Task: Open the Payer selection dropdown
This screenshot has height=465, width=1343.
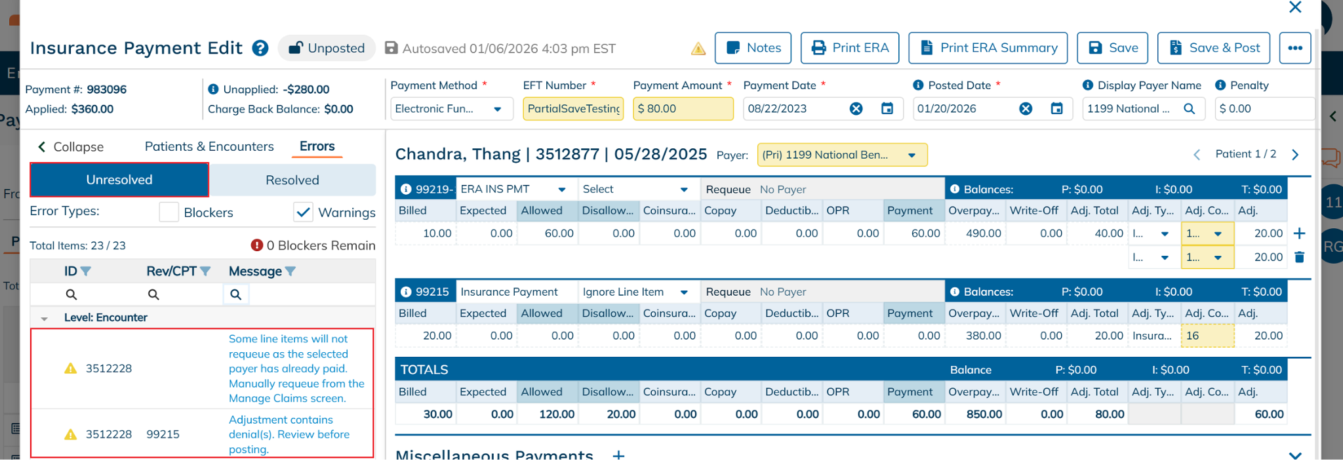Action: point(842,155)
